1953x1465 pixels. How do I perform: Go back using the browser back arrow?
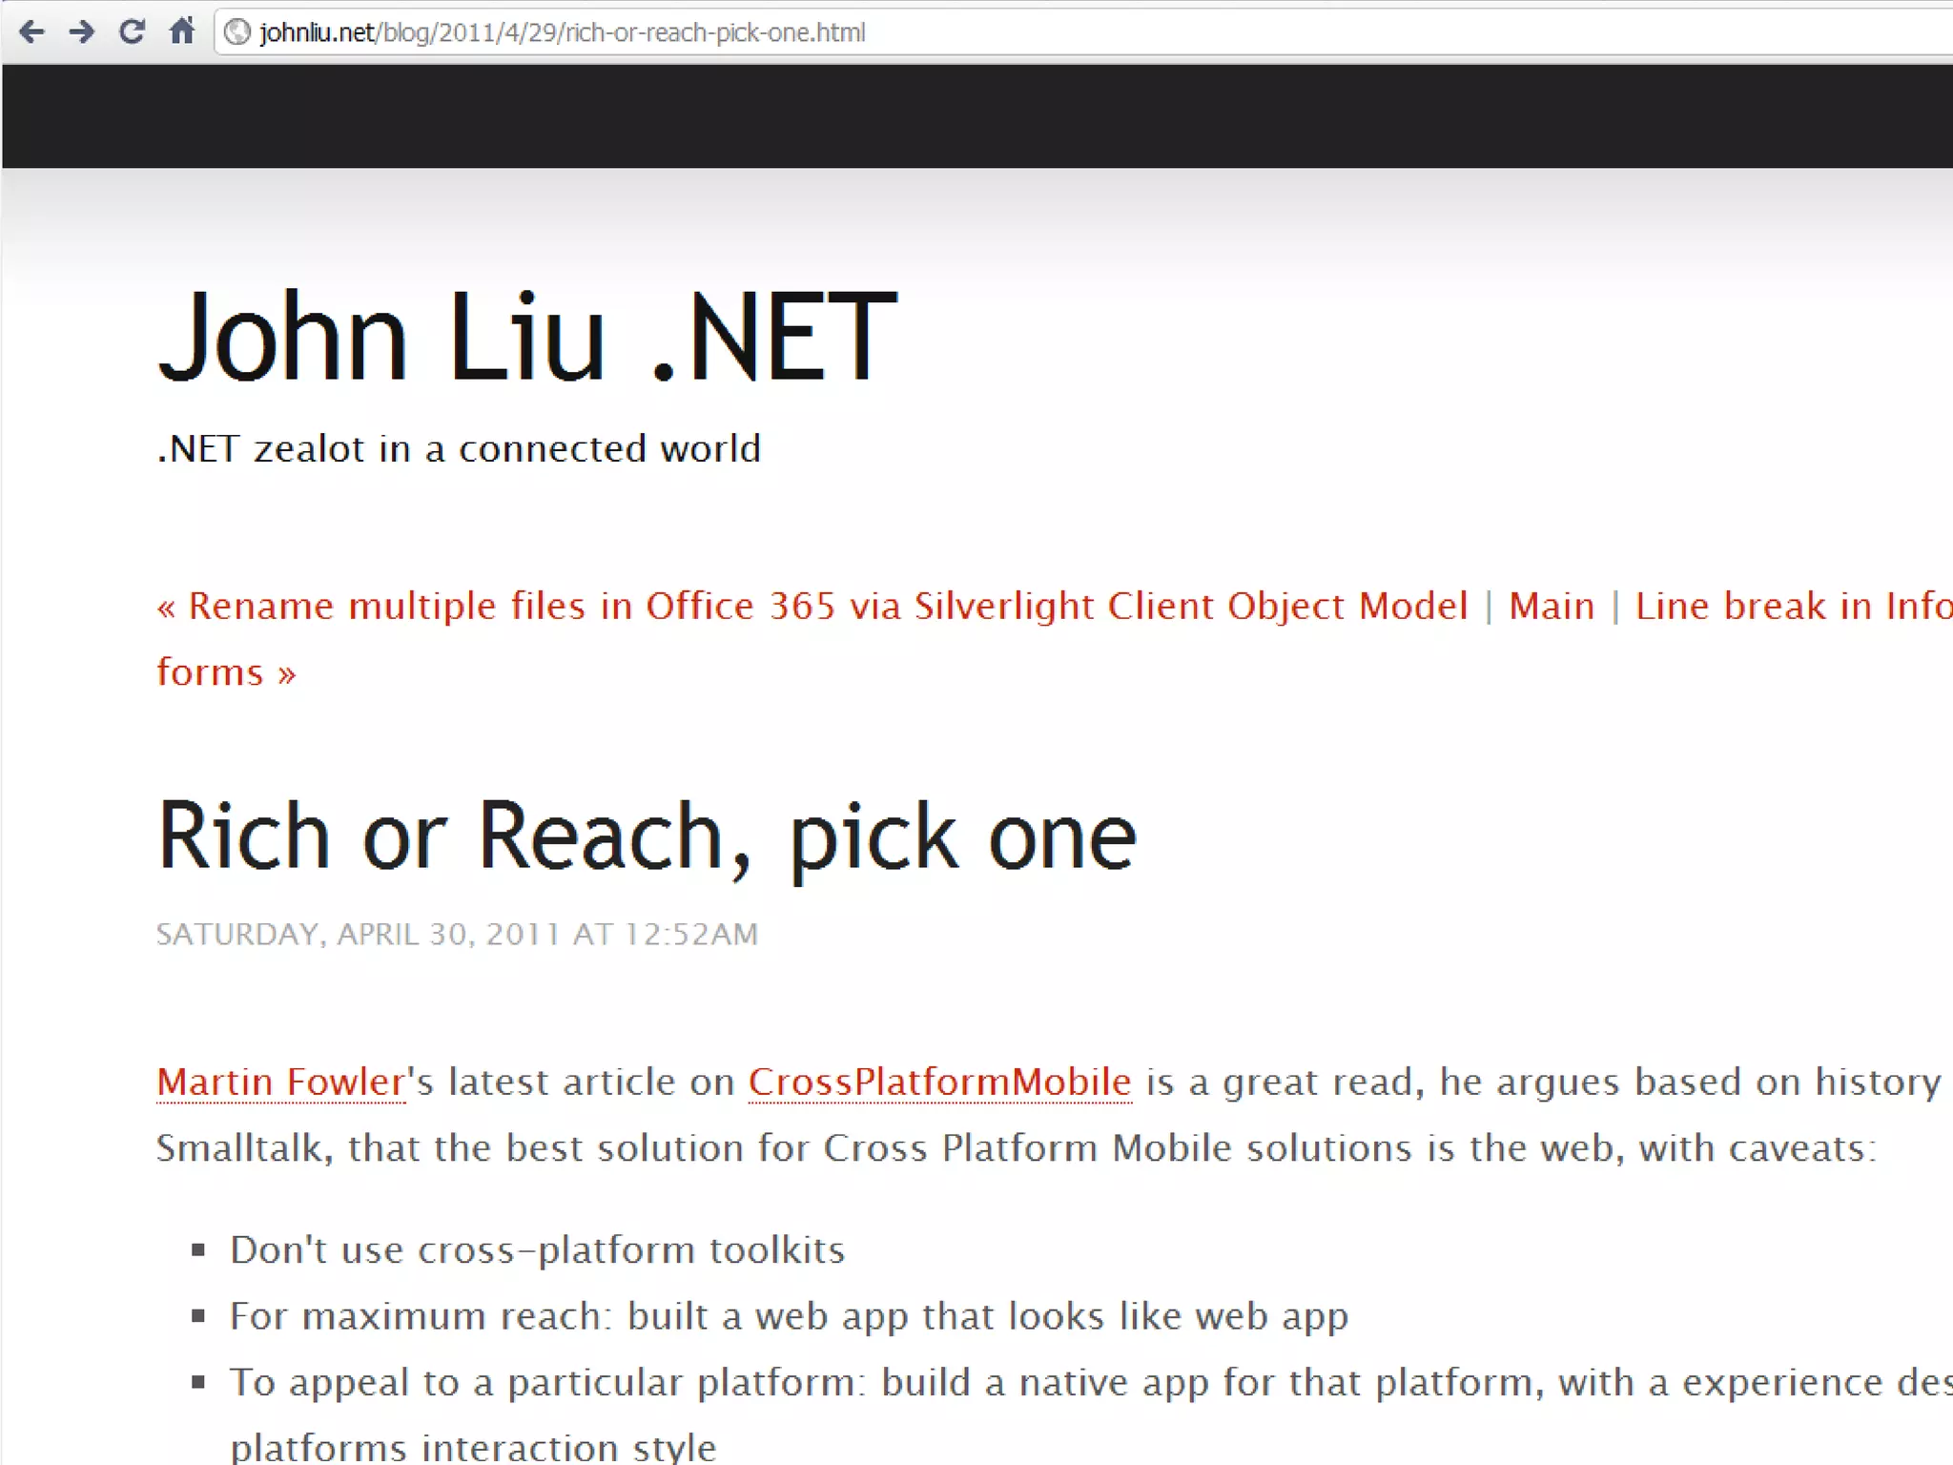tap(31, 32)
